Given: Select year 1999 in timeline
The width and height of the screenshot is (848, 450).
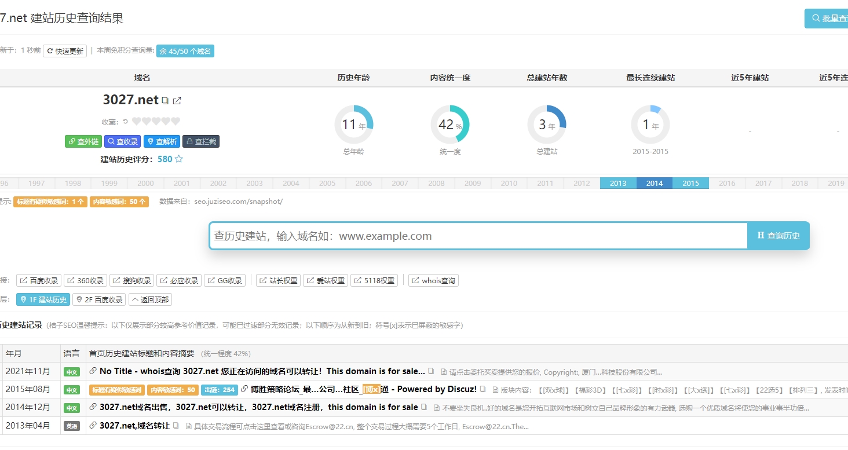Looking at the screenshot, I should click(109, 183).
